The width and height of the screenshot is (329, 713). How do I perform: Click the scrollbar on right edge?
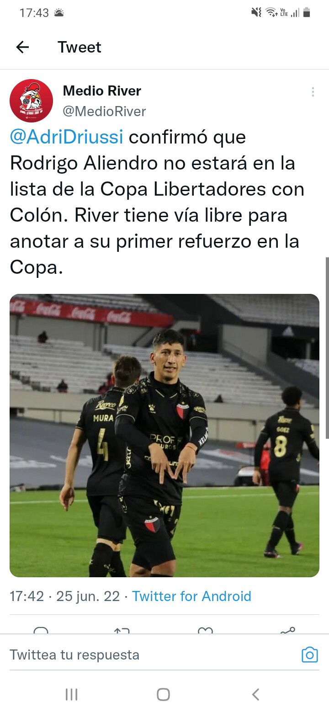327,347
